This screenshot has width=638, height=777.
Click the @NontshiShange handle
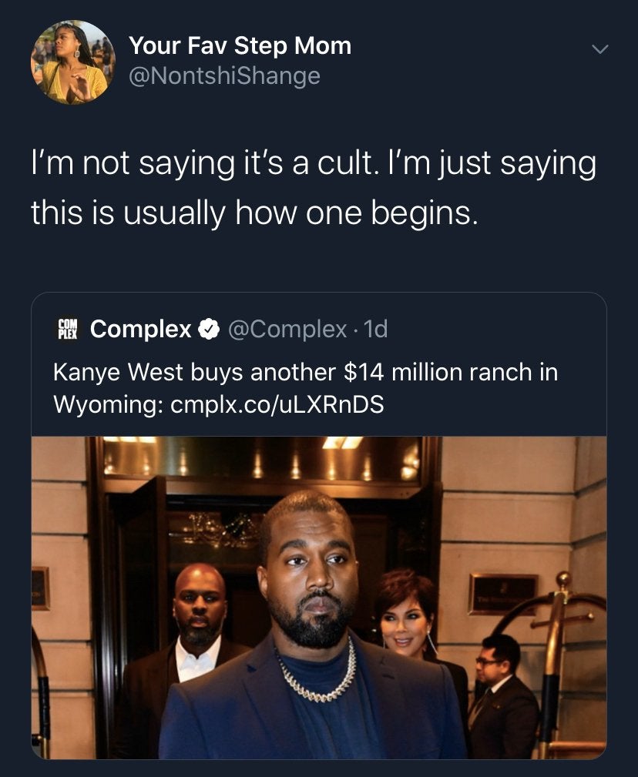click(224, 76)
